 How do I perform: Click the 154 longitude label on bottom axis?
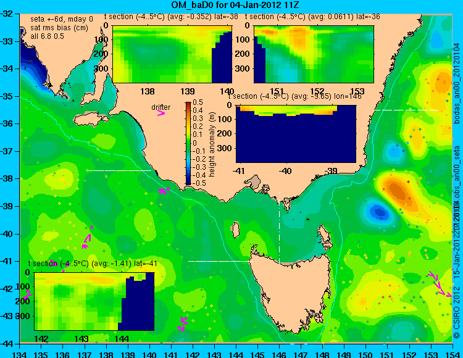click(452, 354)
